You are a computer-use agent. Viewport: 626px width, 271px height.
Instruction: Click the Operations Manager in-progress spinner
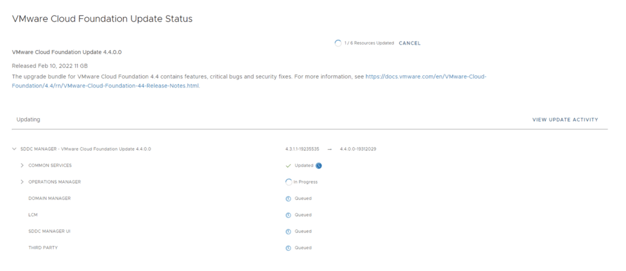(289, 182)
